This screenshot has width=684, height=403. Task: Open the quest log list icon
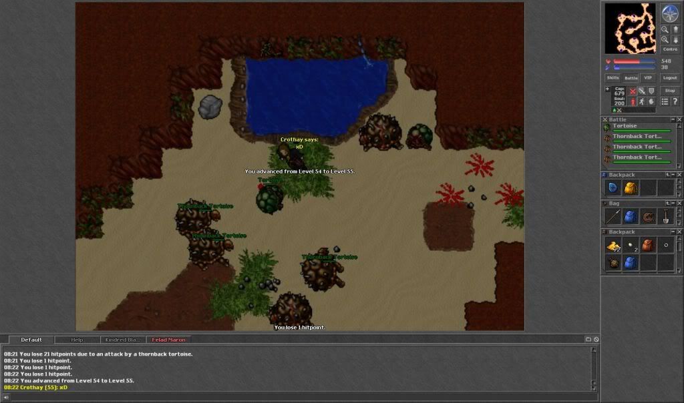(665, 101)
